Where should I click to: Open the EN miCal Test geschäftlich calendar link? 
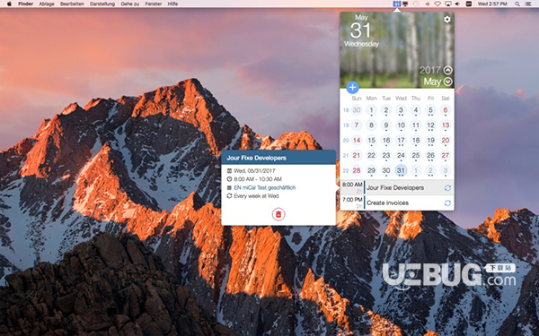(265, 187)
